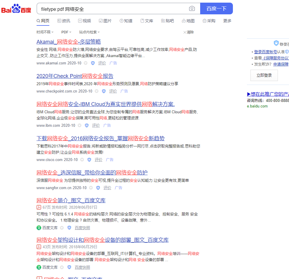This screenshot has height=279, width=289.
Task: Expand arrow next to www.checkpoint.com.cn
Action: click(97, 91)
